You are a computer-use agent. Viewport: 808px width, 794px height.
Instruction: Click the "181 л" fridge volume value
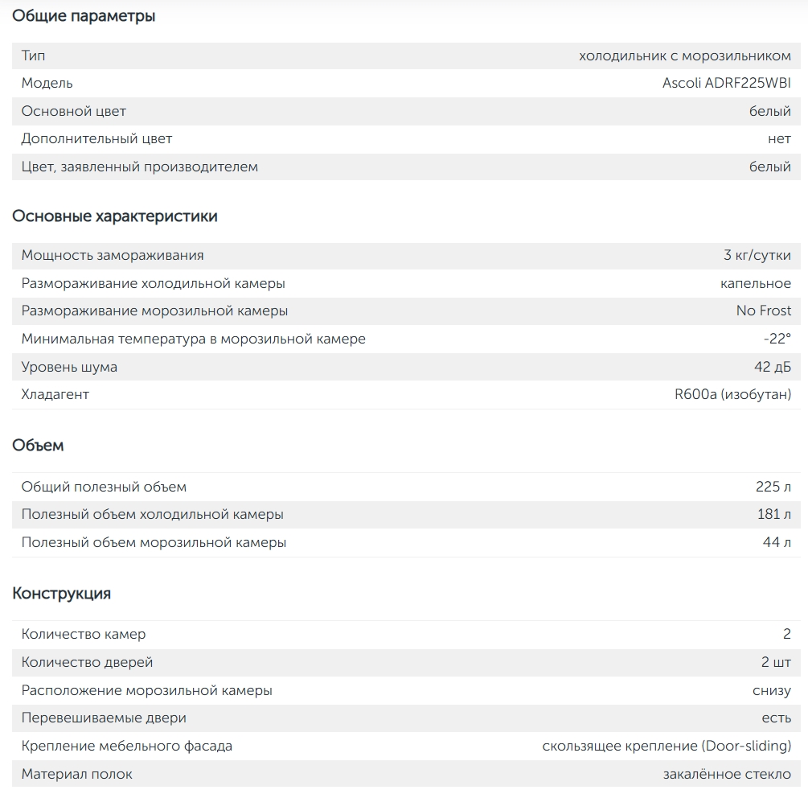click(x=773, y=514)
